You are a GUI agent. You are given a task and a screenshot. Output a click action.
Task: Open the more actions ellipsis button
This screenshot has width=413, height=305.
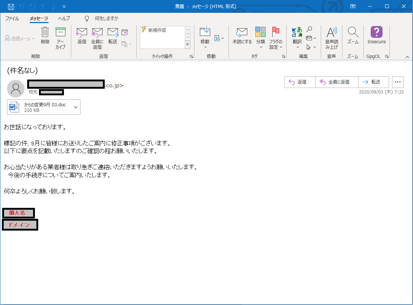click(x=398, y=82)
